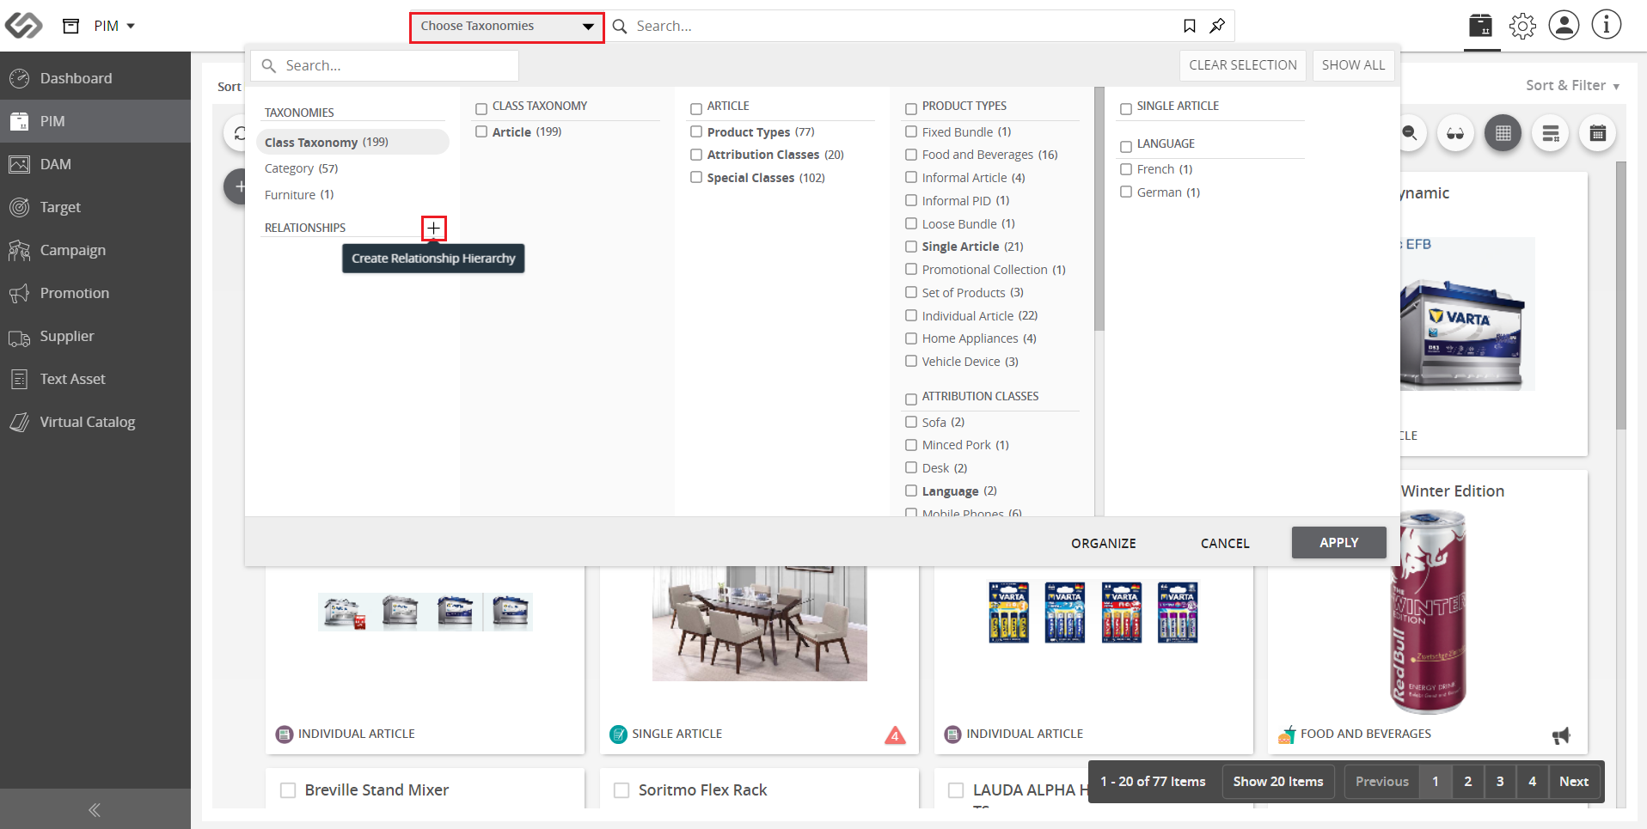1647x829 pixels.
Task: Collapse the sidebar with the chevron
Action: coord(95,809)
